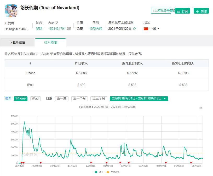Image resolution: width=213 pixels, height=176 pixels.
Task: Select the iPhone device filter
Action: coord(21,98)
